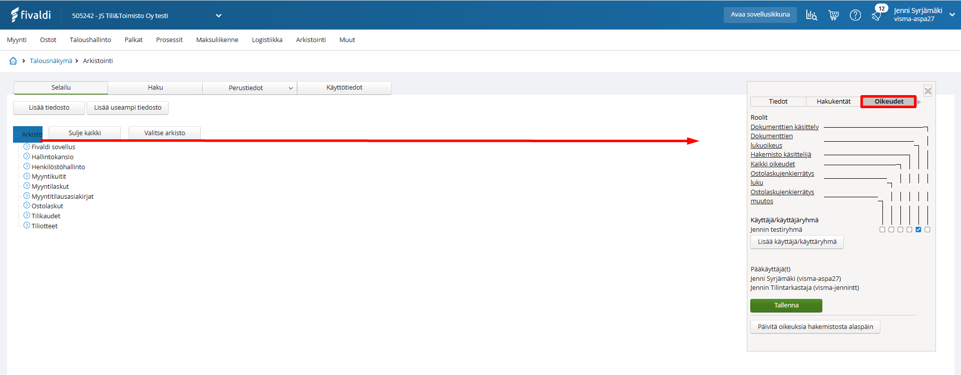Click the small arrow beside Oikeudet tab

[x=919, y=102]
